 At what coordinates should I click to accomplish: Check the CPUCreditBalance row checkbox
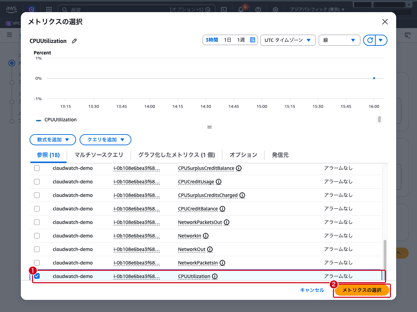tap(37, 209)
